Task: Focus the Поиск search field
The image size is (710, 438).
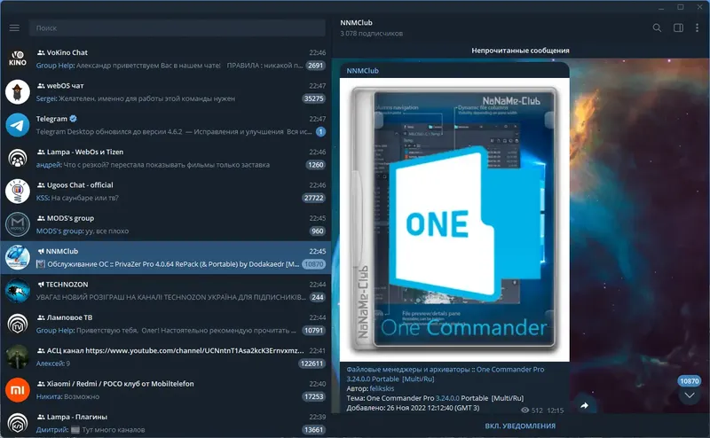Action: (x=177, y=28)
